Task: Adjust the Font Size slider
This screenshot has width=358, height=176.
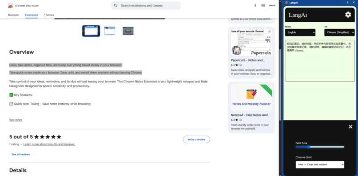Action: click(x=320, y=147)
